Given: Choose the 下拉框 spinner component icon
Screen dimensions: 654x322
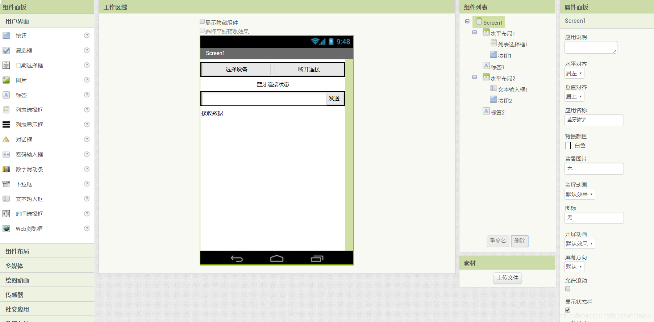Looking at the screenshot, I should click(x=6, y=184).
